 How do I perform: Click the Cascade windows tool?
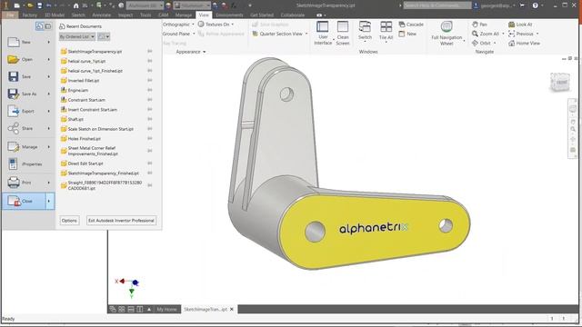pos(411,25)
